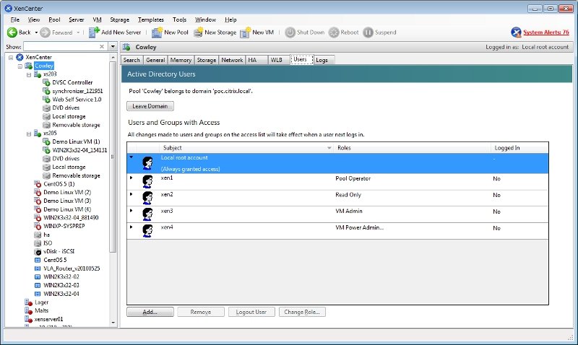Expand the xen4 user row
578x345 pixels.
click(131, 227)
